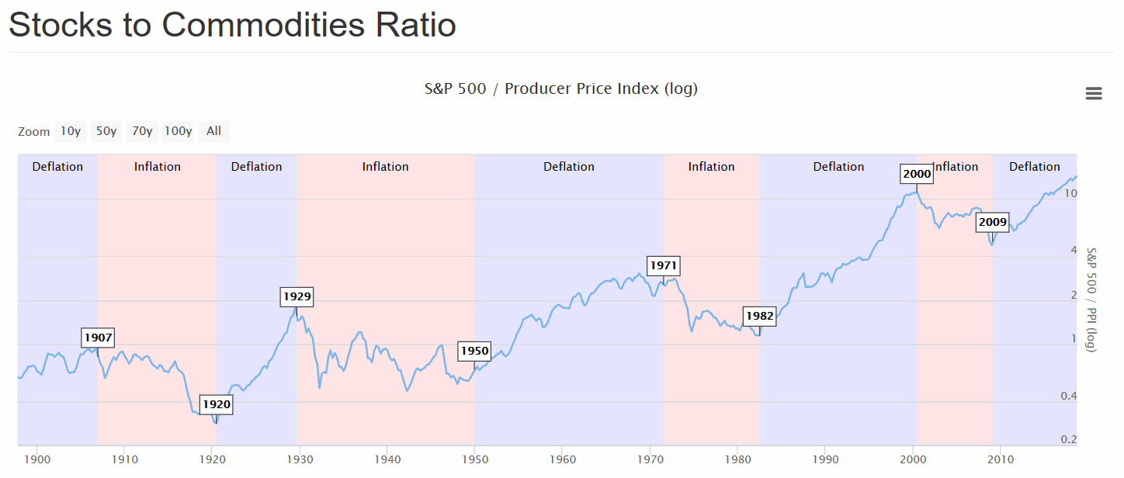The width and height of the screenshot is (1124, 478).
Task: Click the 2000 flag marker
Action: [x=917, y=174]
